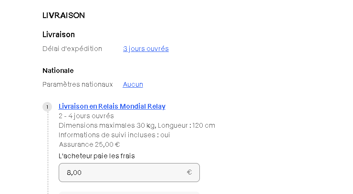353x194 pixels.
Task: Open Livraison en Relais Mondial Relay link
Action: (112, 106)
